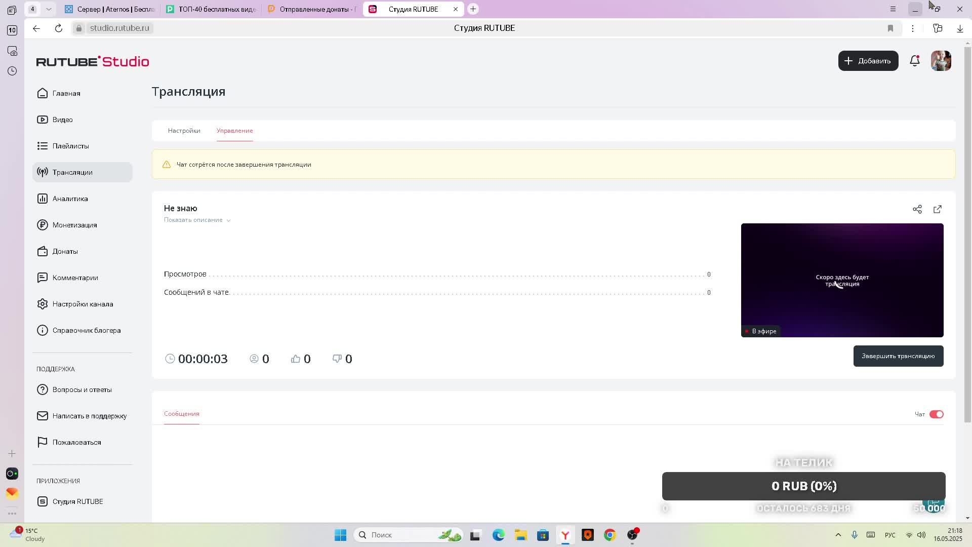
Task: Switch to the Настройки tab
Action: [184, 131]
